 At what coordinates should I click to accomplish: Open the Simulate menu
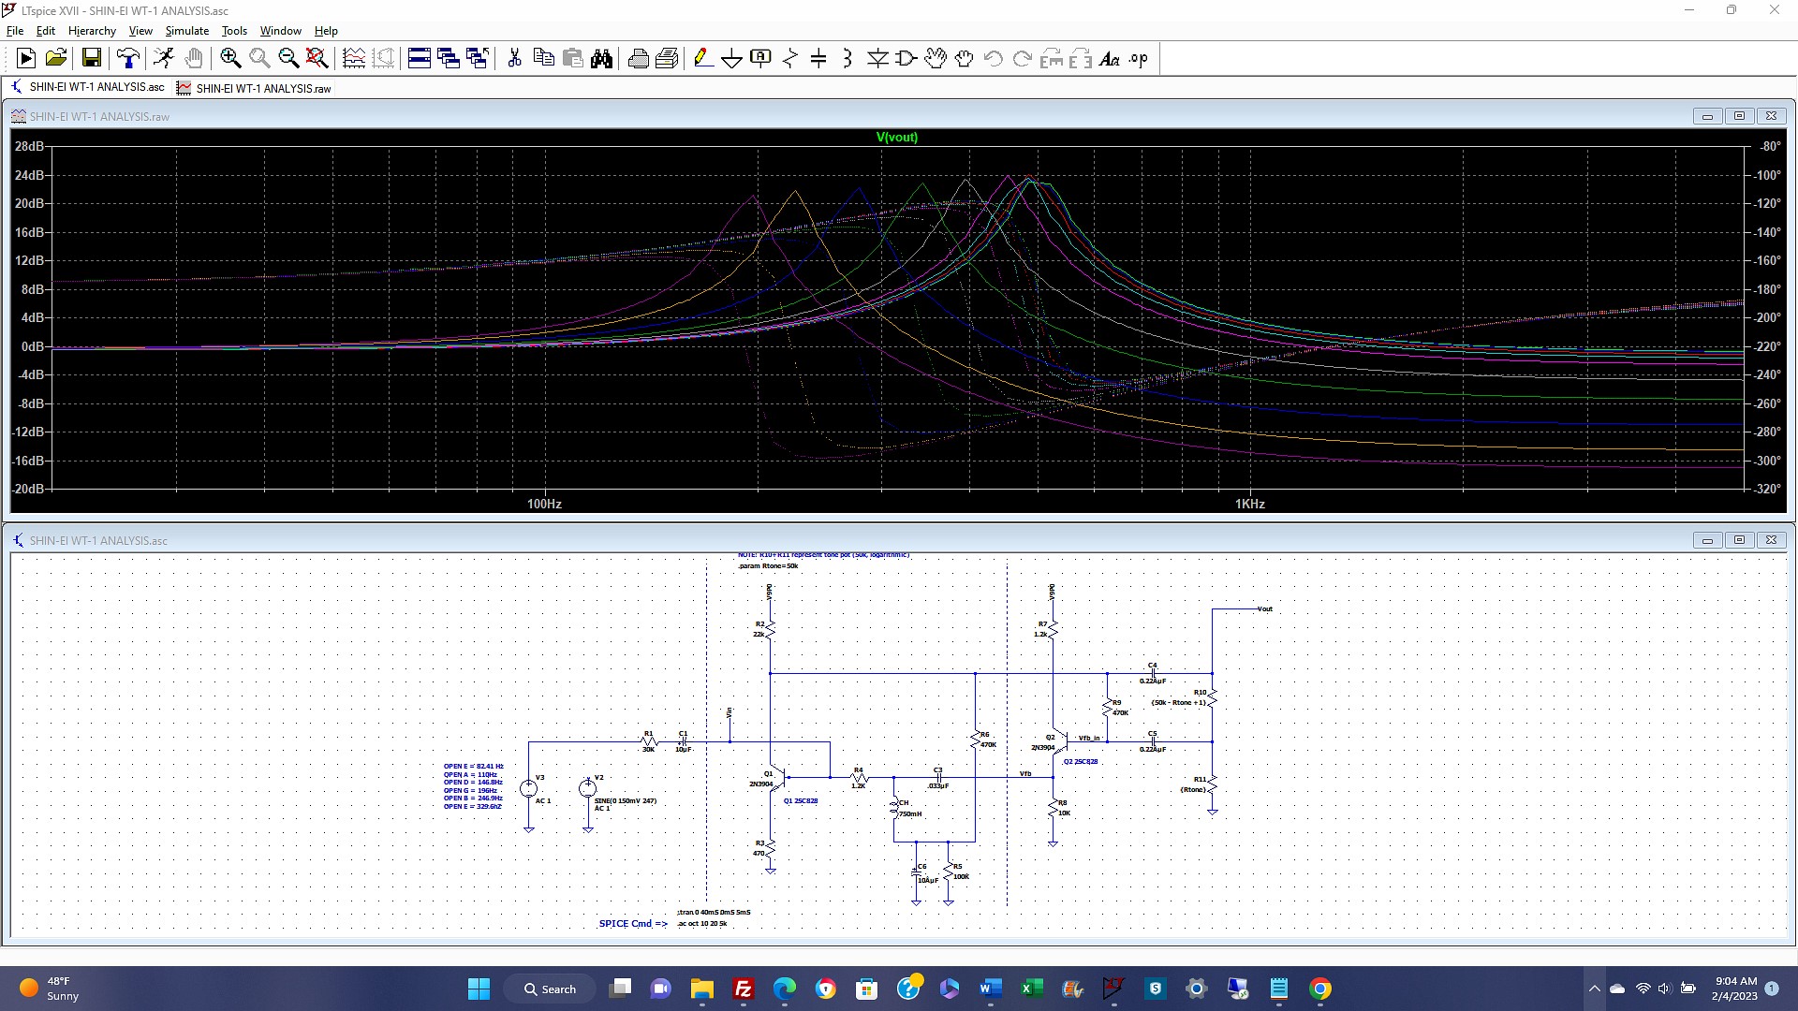coord(186,31)
